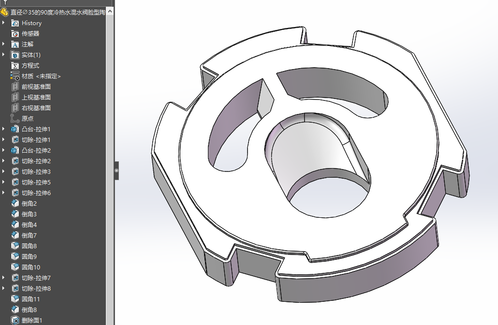Click the History folder icon
The width and height of the screenshot is (498, 325).
pos(15,23)
